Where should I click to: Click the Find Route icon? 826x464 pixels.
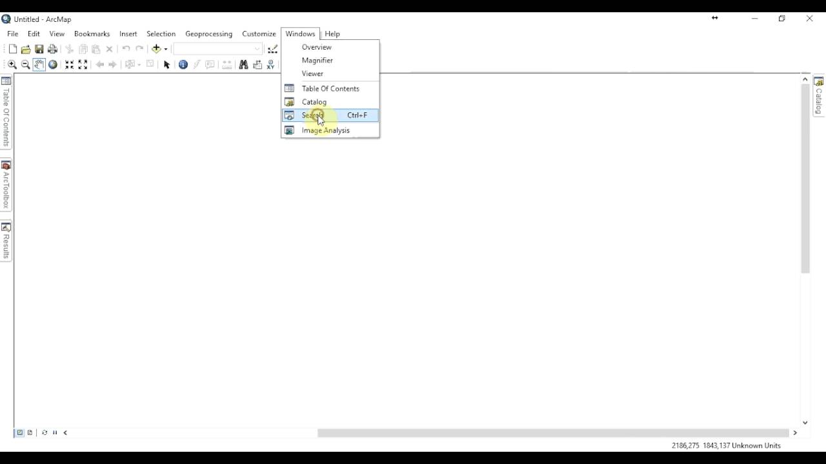point(257,64)
